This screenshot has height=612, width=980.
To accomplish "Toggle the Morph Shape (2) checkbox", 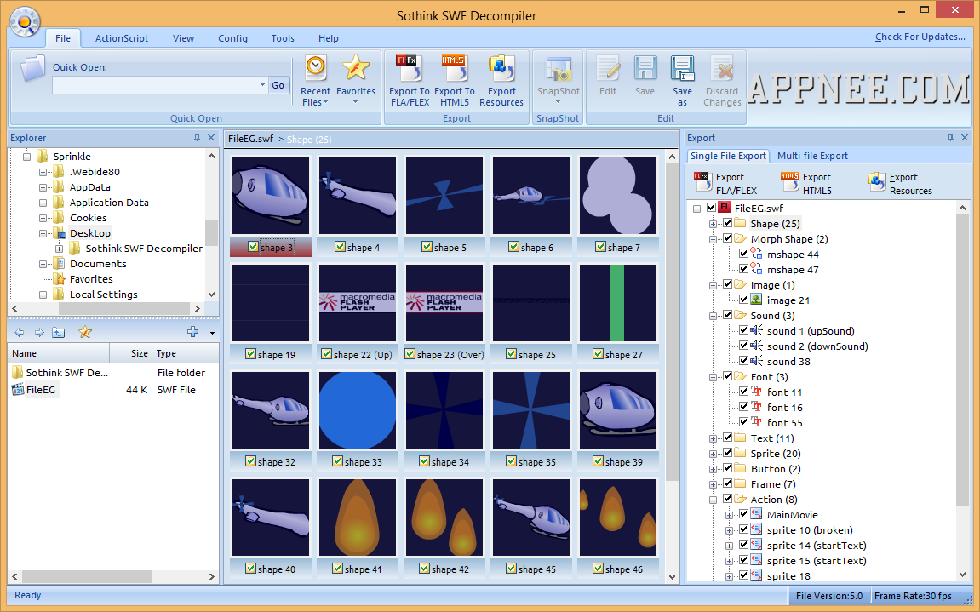I will 727,238.
